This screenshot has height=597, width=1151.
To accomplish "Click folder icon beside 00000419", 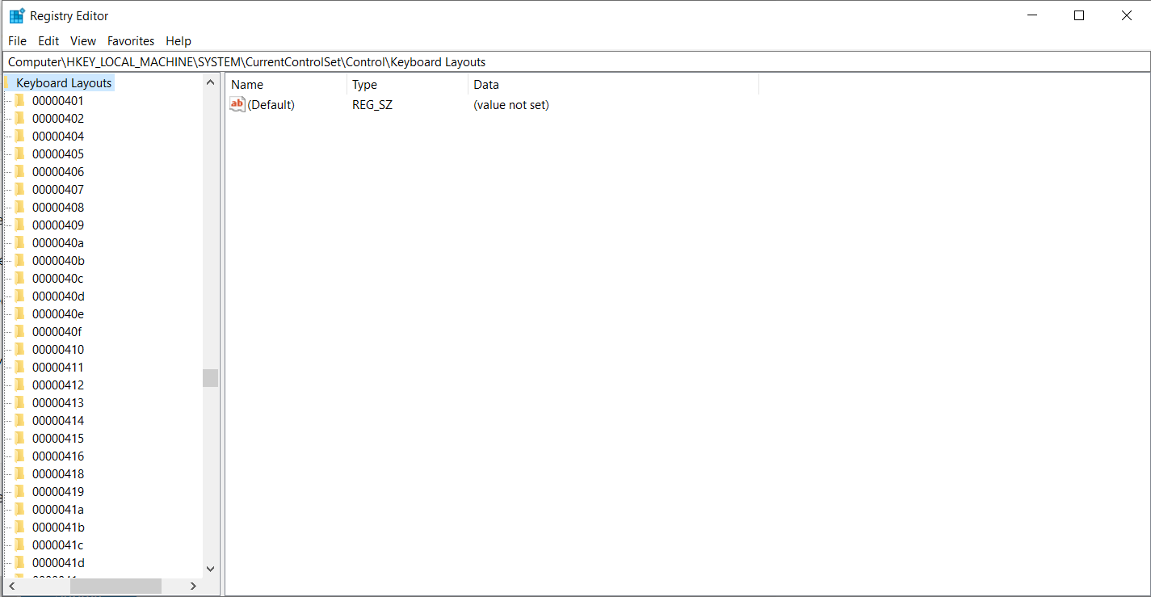I will 20,491.
